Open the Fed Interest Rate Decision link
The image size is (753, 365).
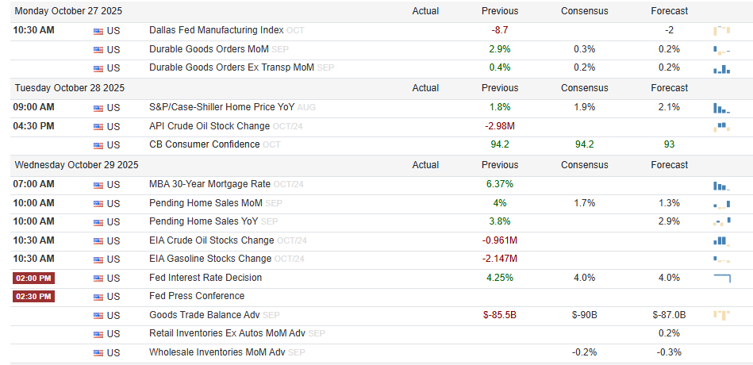206,278
